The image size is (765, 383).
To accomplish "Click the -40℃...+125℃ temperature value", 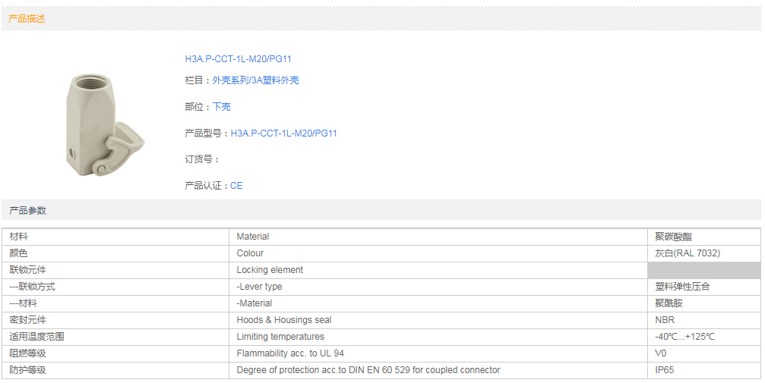I will pos(684,337).
